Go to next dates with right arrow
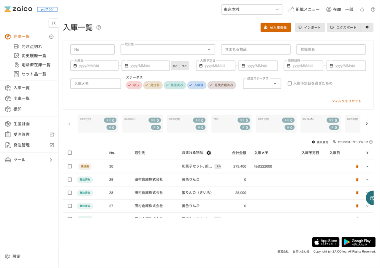The height and width of the screenshot is (268, 380). pyautogui.click(x=367, y=124)
